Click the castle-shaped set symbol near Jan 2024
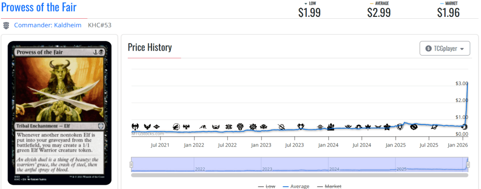The width and height of the screenshot is (481, 189). tap(330, 127)
